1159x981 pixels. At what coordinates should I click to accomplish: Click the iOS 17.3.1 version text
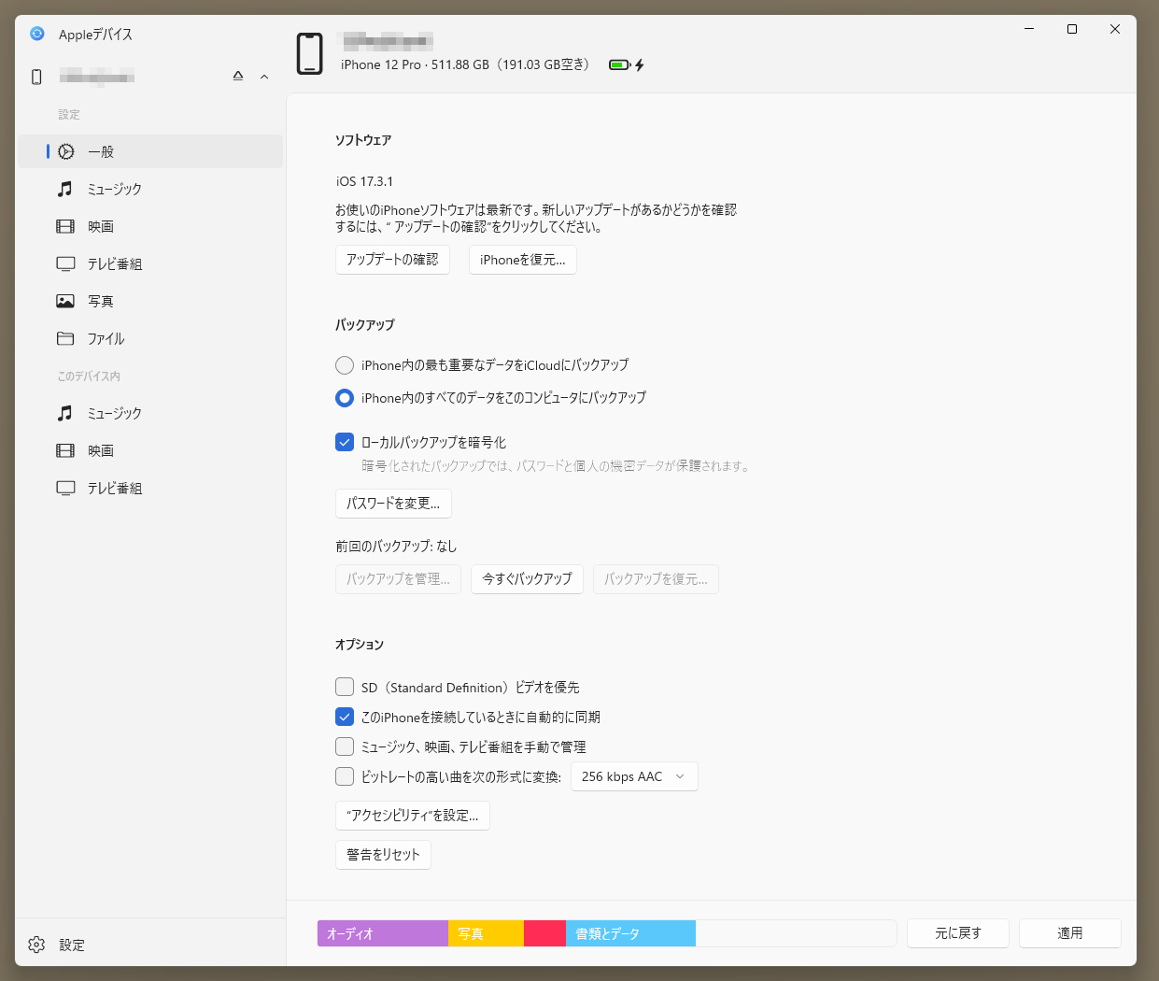pyautogui.click(x=364, y=181)
